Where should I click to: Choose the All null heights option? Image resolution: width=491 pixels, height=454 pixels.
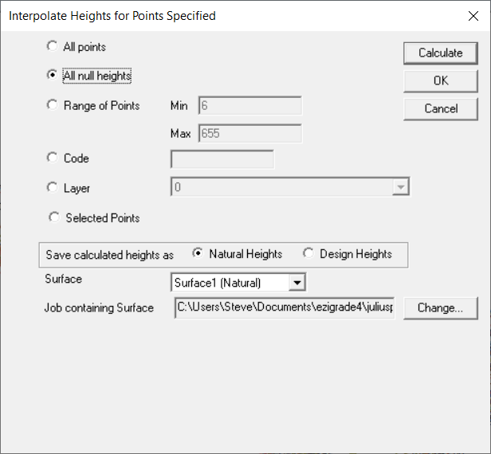click(x=53, y=76)
